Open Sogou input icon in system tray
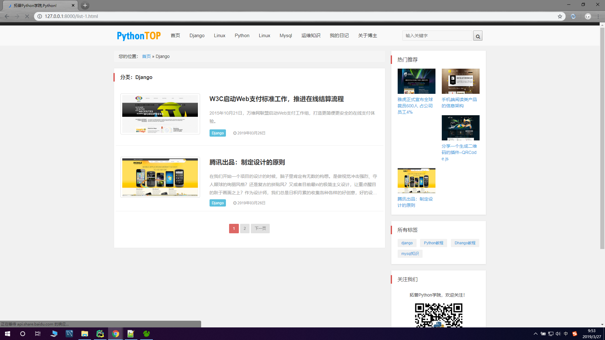Image resolution: width=605 pixels, height=340 pixels. 574,334
